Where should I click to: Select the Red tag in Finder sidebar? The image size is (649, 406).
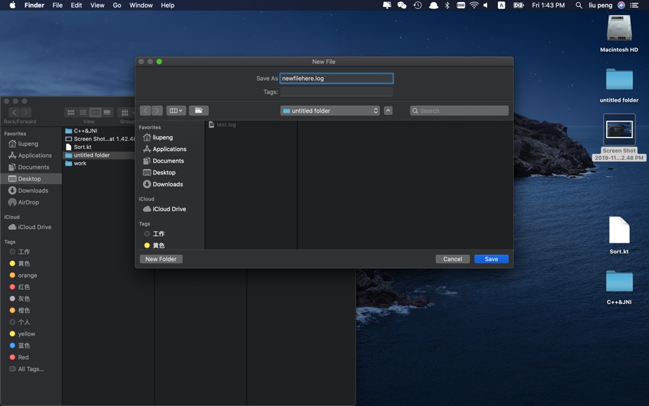23,357
